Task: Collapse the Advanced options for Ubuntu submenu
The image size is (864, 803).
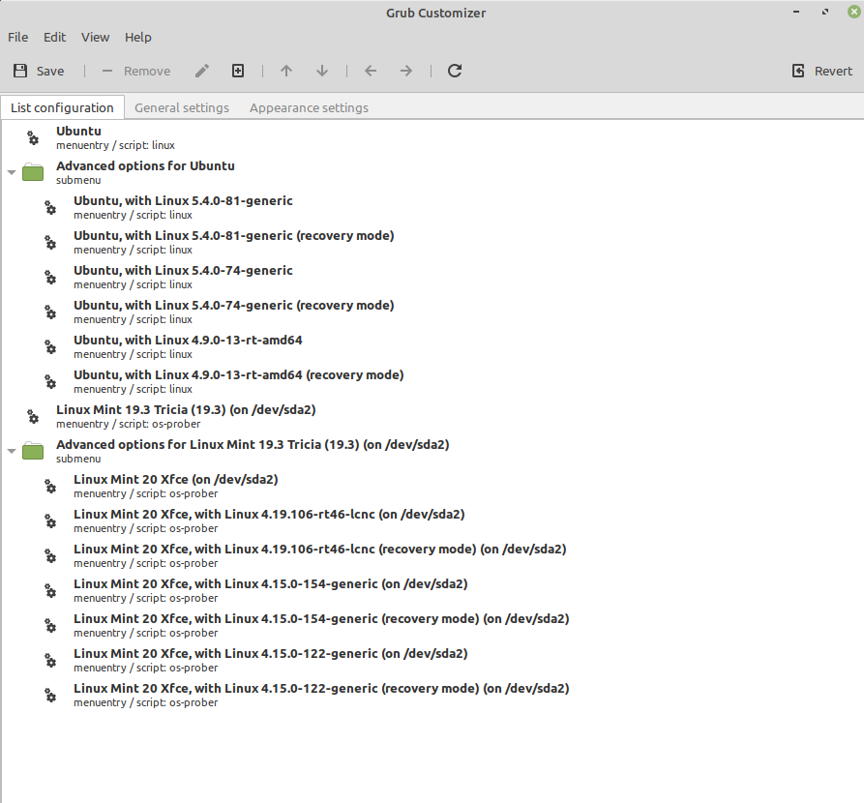Action: click(12, 172)
